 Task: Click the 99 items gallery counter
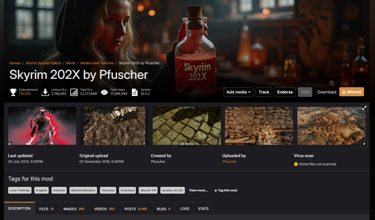click(187, 144)
